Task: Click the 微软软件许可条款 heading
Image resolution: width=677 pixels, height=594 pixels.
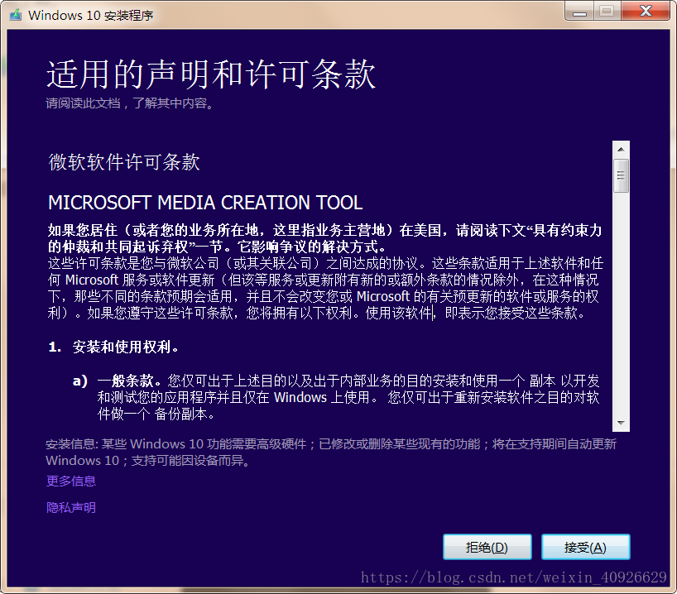Action: pos(124,162)
